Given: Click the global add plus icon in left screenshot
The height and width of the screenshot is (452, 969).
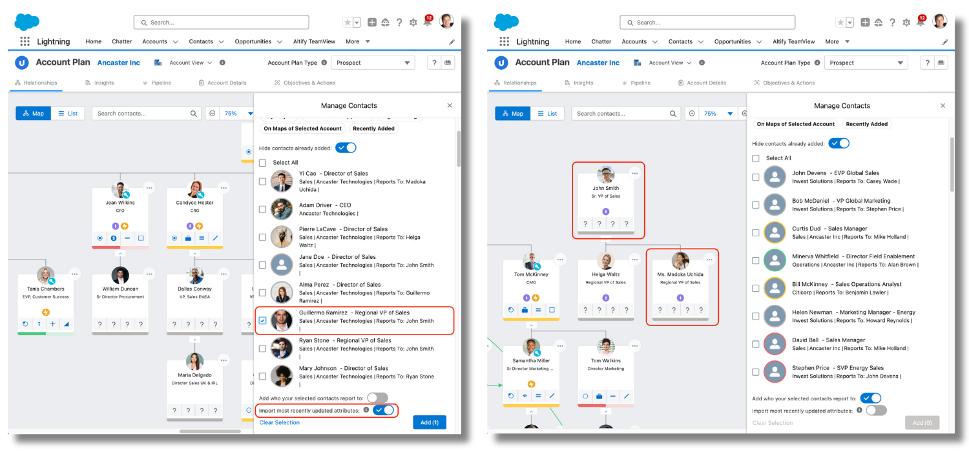Looking at the screenshot, I should click(372, 22).
